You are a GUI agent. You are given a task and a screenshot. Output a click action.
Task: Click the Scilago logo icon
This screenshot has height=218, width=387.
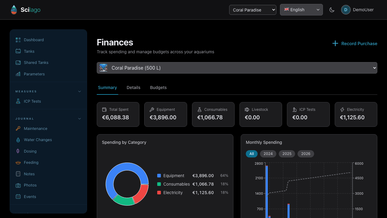coord(14,10)
